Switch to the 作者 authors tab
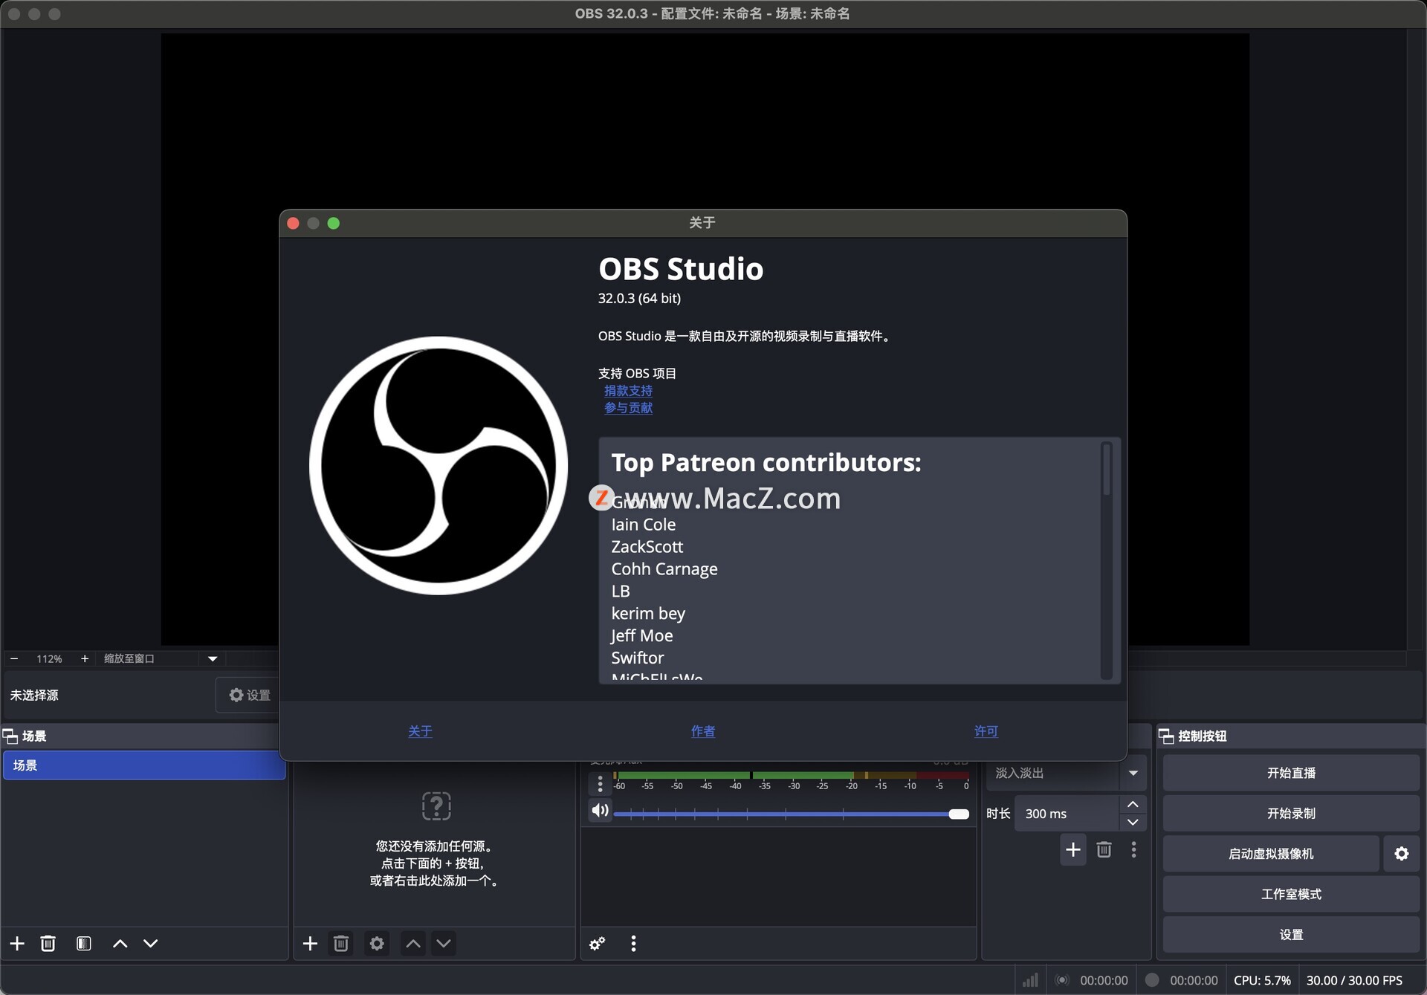The height and width of the screenshot is (995, 1427). click(702, 731)
